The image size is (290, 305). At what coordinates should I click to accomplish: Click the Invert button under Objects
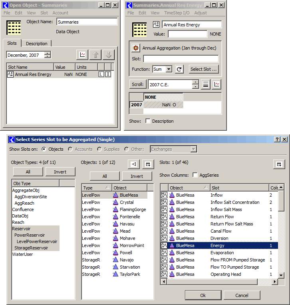(x=137, y=176)
